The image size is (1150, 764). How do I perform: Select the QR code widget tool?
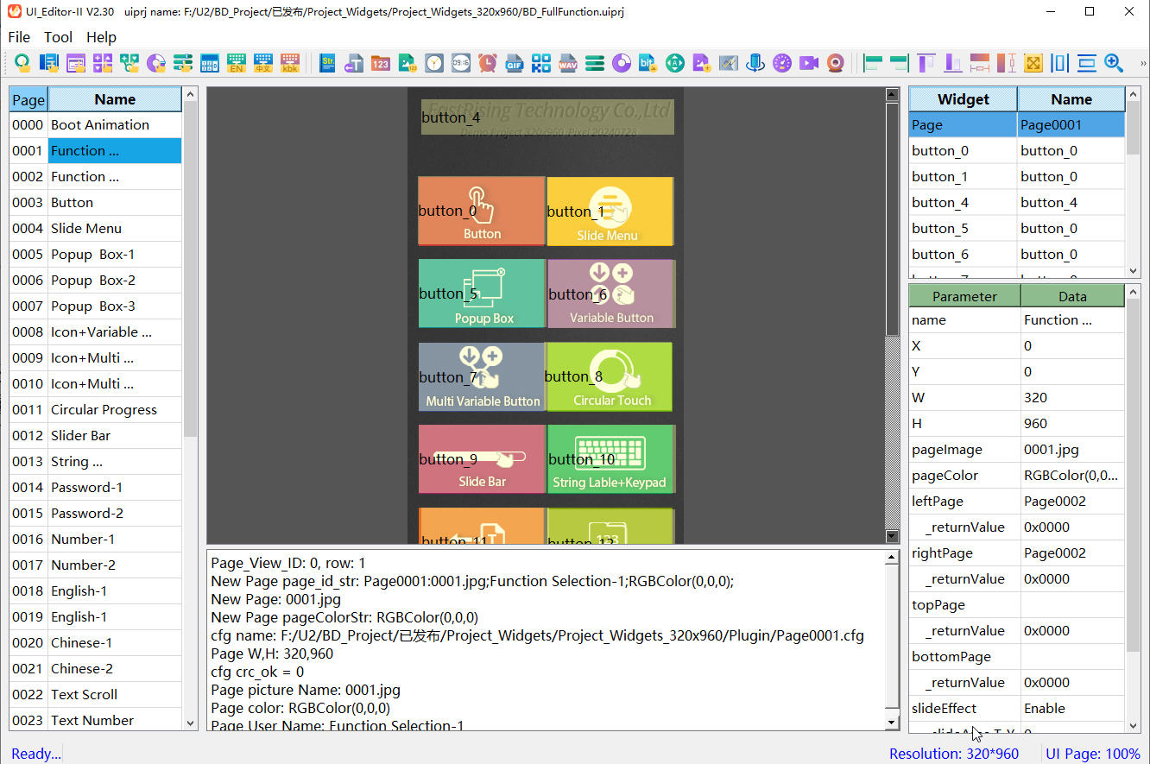click(541, 63)
